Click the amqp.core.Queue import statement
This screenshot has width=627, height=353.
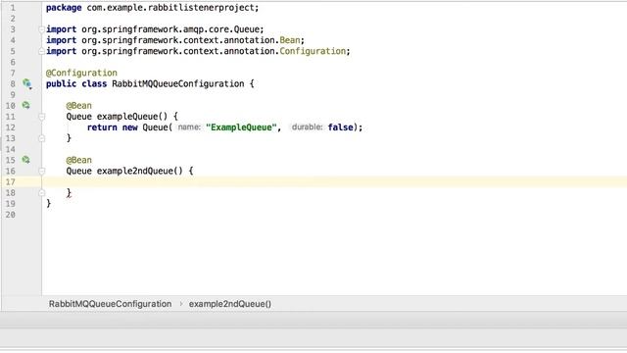point(155,29)
